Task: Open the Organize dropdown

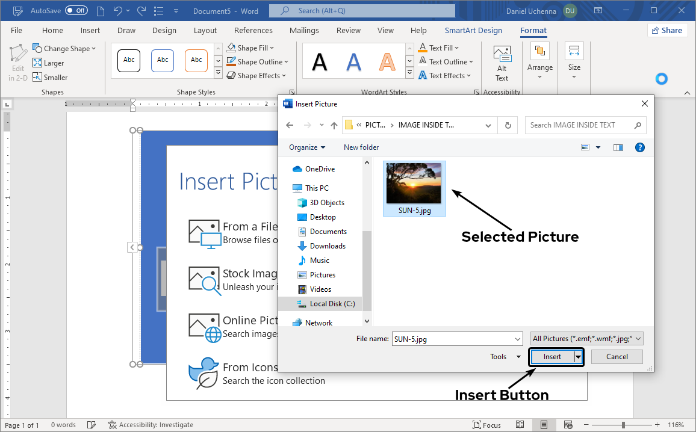Action: point(306,147)
